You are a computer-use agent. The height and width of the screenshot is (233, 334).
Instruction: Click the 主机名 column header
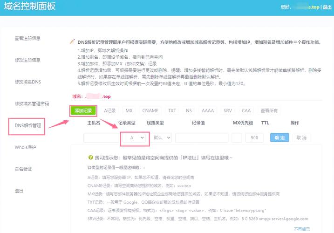pyautogui.click(x=94, y=123)
